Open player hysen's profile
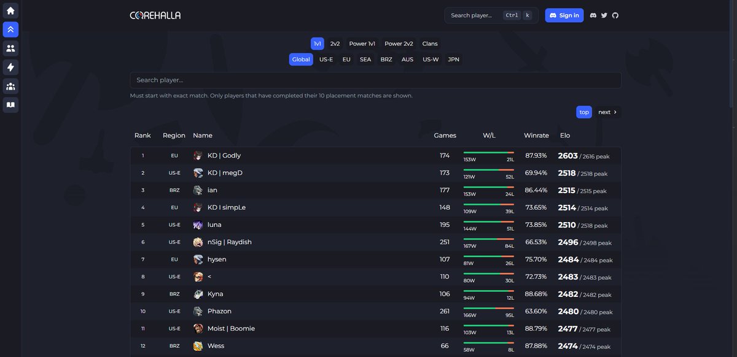The image size is (737, 357). click(217, 259)
